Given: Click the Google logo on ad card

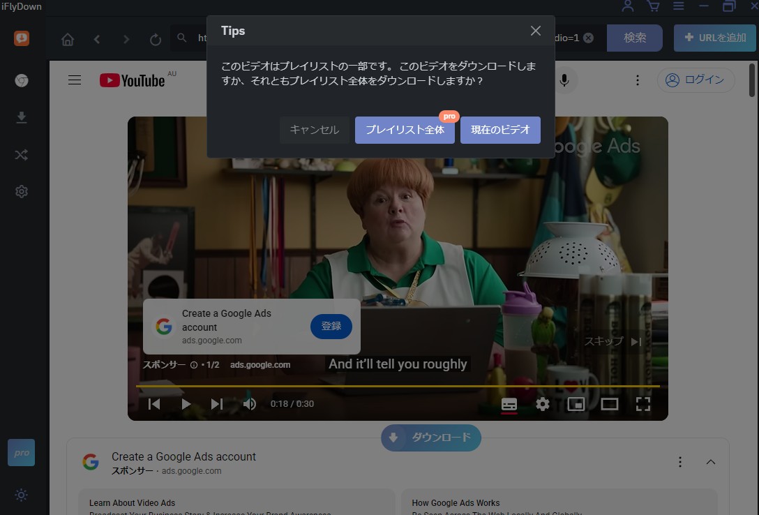Looking at the screenshot, I should 164,326.
